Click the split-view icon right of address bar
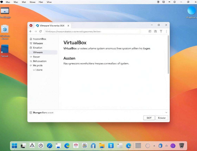Image resolution: width=197 pixels, height=151 pixels. [x=155, y=31]
